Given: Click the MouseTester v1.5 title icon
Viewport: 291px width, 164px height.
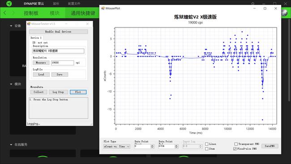Looking at the screenshot, I should (29, 24).
